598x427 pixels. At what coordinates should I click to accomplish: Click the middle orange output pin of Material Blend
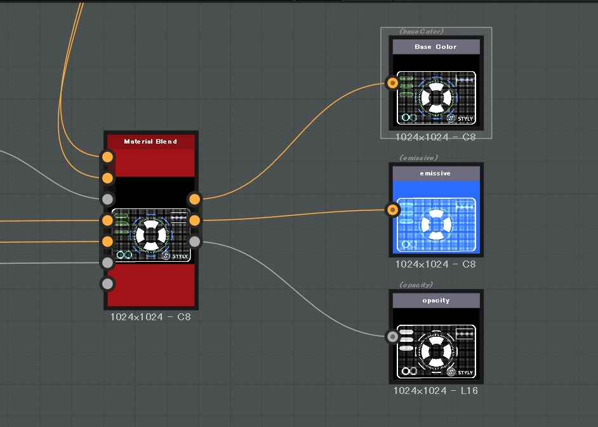pos(194,220)
